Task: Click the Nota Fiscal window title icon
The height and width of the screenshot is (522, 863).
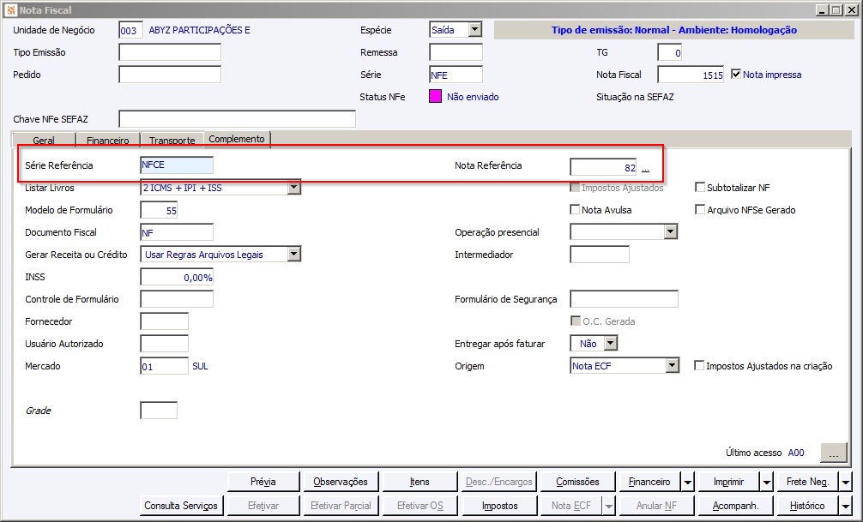Action: [10, 10]
